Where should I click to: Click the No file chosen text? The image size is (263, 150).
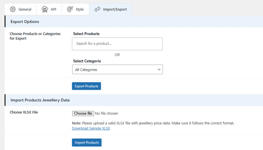[x=106, y=114]
